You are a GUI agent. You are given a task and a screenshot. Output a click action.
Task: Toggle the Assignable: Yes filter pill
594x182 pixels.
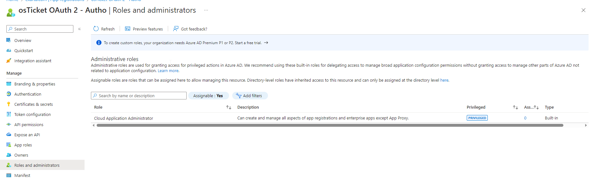[x=208, y=96]
